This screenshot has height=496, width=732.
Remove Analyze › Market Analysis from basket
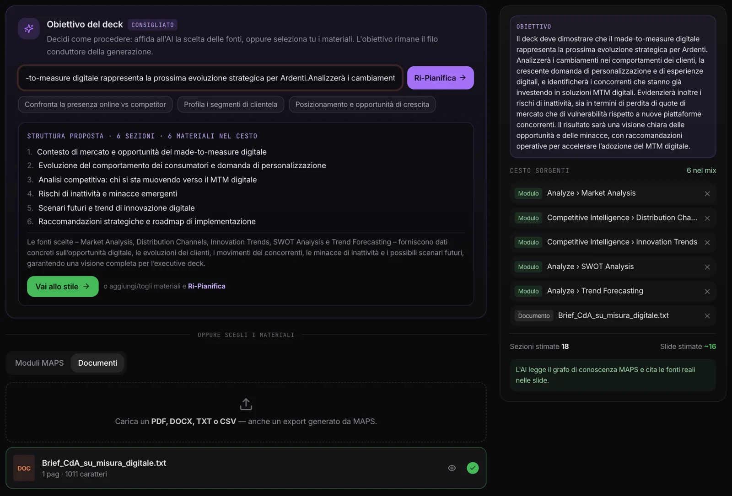707,194
